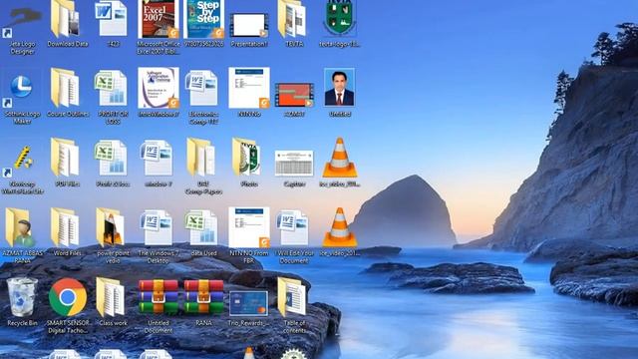Open the Step by Step book file
The image size is (638, 359).
[203, 24]
